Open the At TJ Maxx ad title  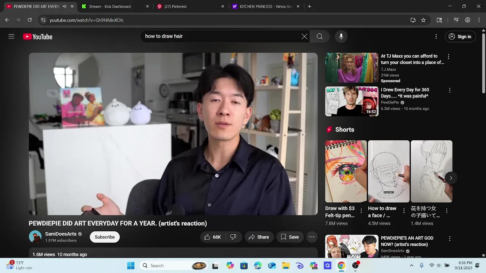coord(412,59)
